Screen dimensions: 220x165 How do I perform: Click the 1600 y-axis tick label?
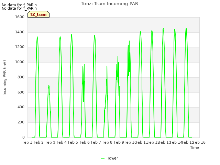click(20, 17)
